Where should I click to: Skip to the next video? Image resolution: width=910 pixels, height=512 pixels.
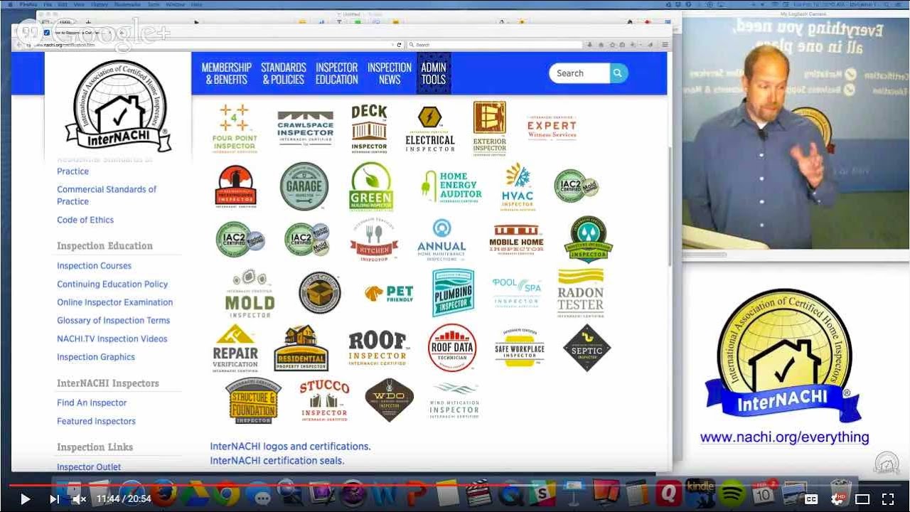click(x=54, y=499)
